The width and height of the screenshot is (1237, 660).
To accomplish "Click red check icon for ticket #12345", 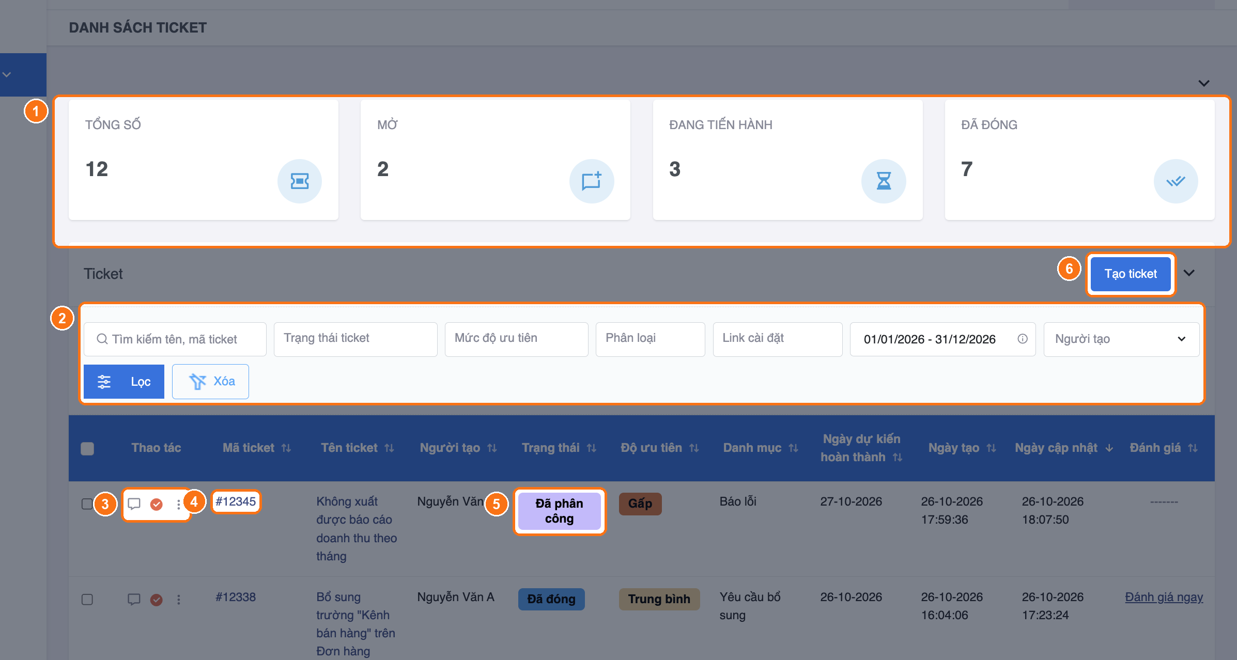I will [x=157, y=504].
